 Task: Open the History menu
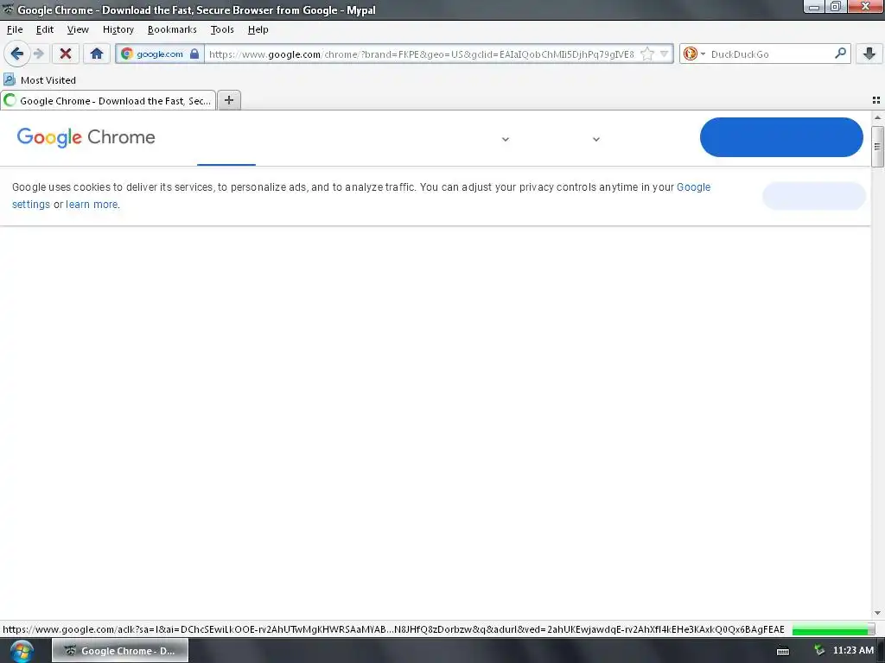tap(118, 30)
